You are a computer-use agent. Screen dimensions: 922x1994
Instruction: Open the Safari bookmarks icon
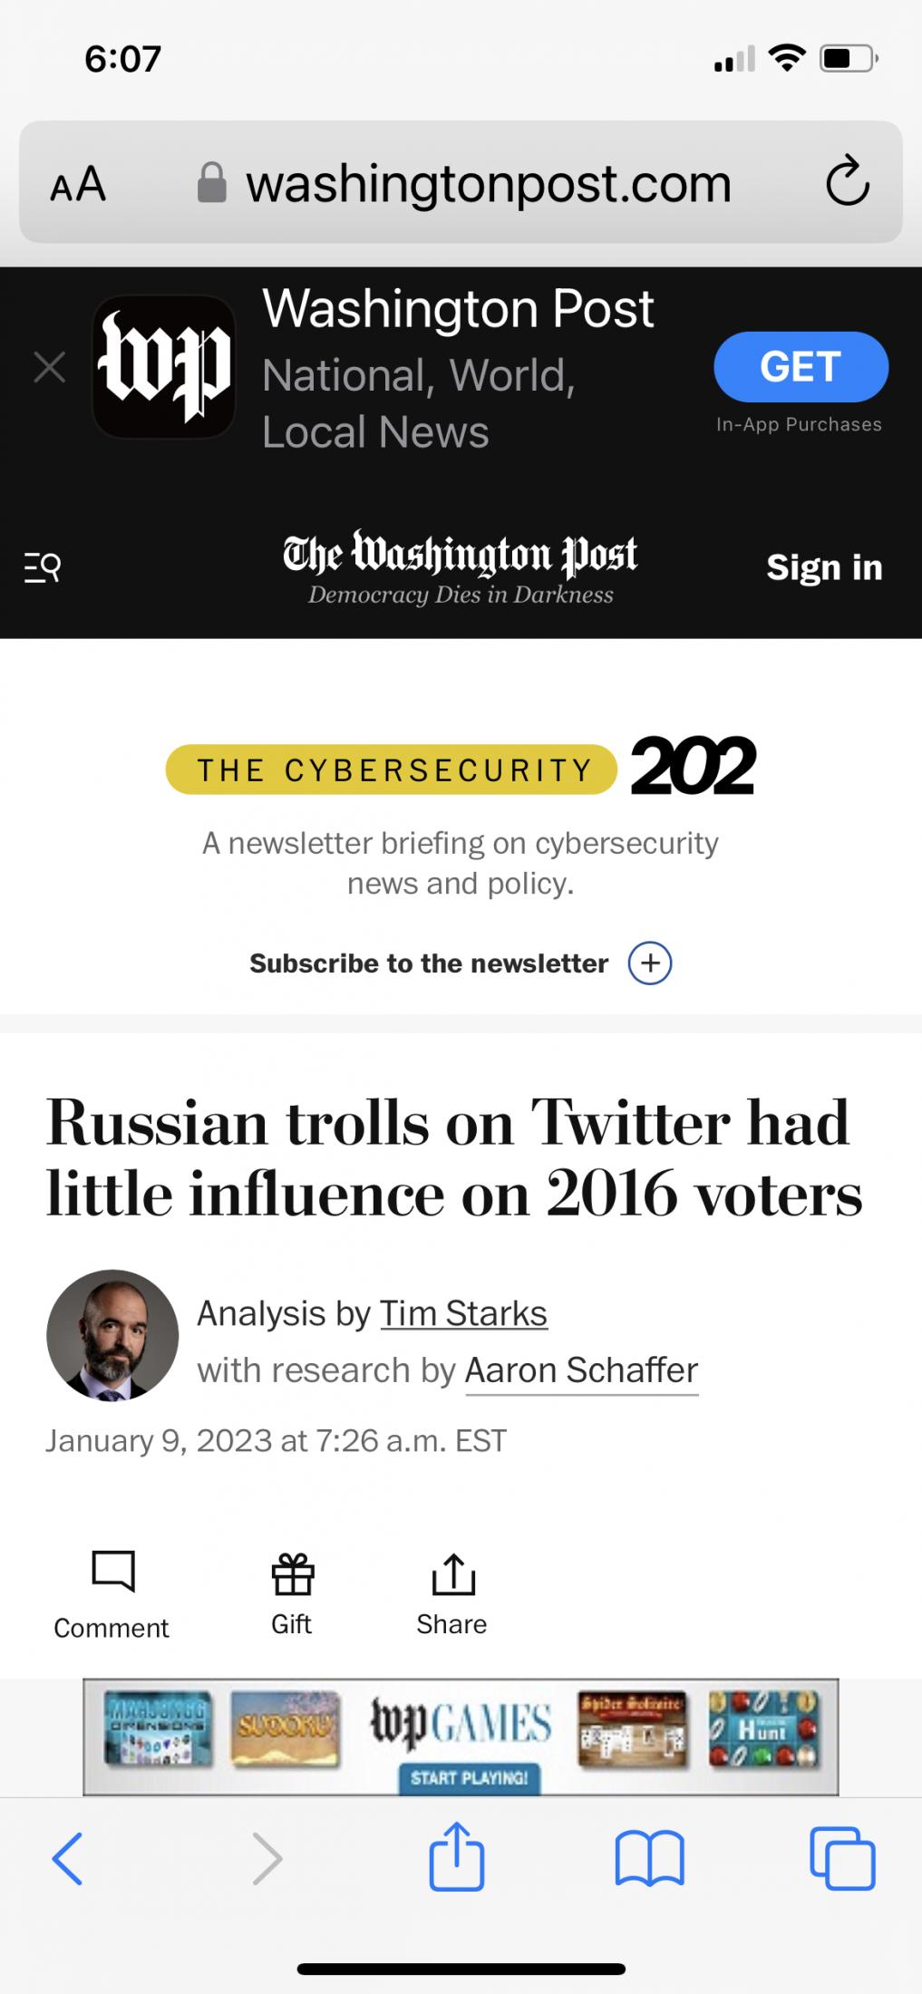(649, 1859)
